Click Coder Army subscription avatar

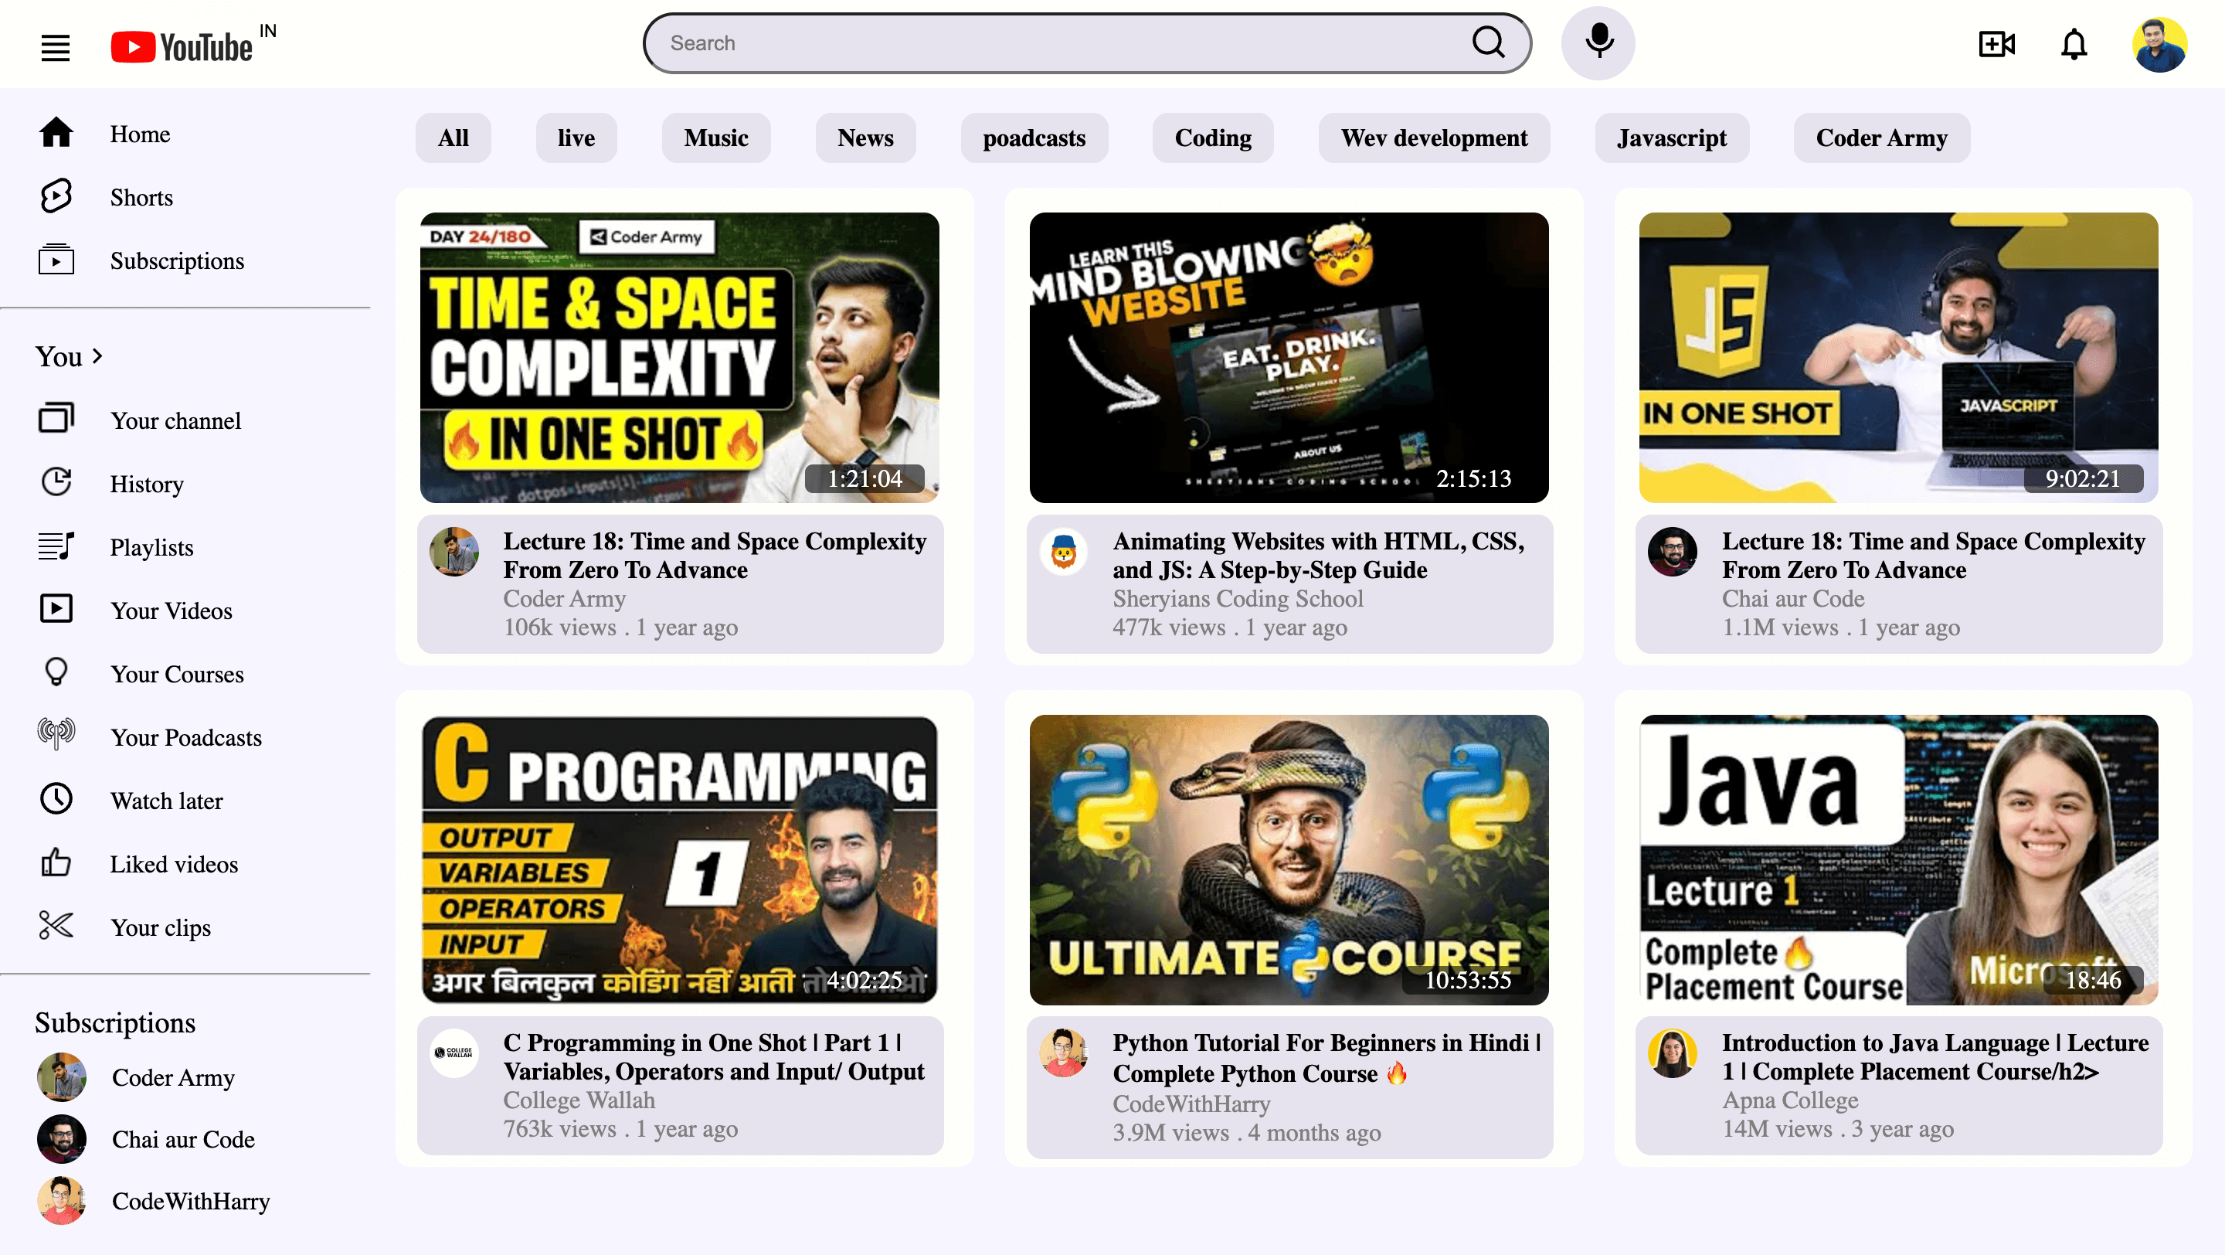click(x=61, y=1077)
